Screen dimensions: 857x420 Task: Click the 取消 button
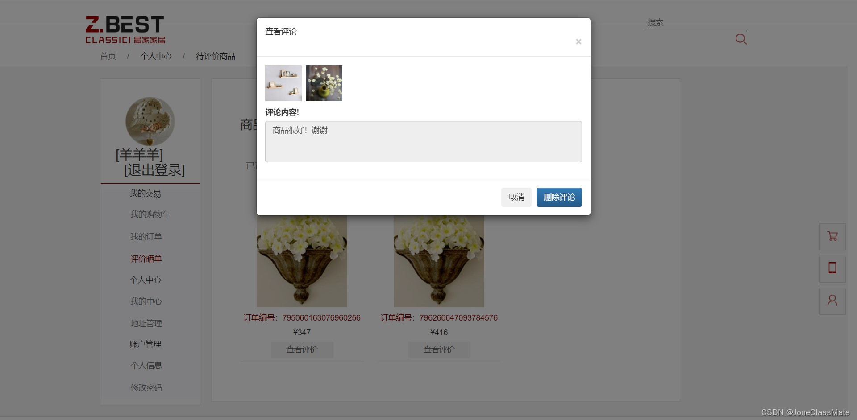(x=516, y=197)
